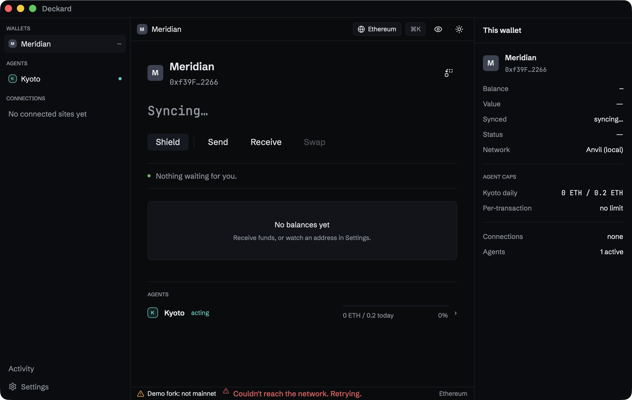Click the Connections 'none' value

pyautogui.click(x=615, y=237)
